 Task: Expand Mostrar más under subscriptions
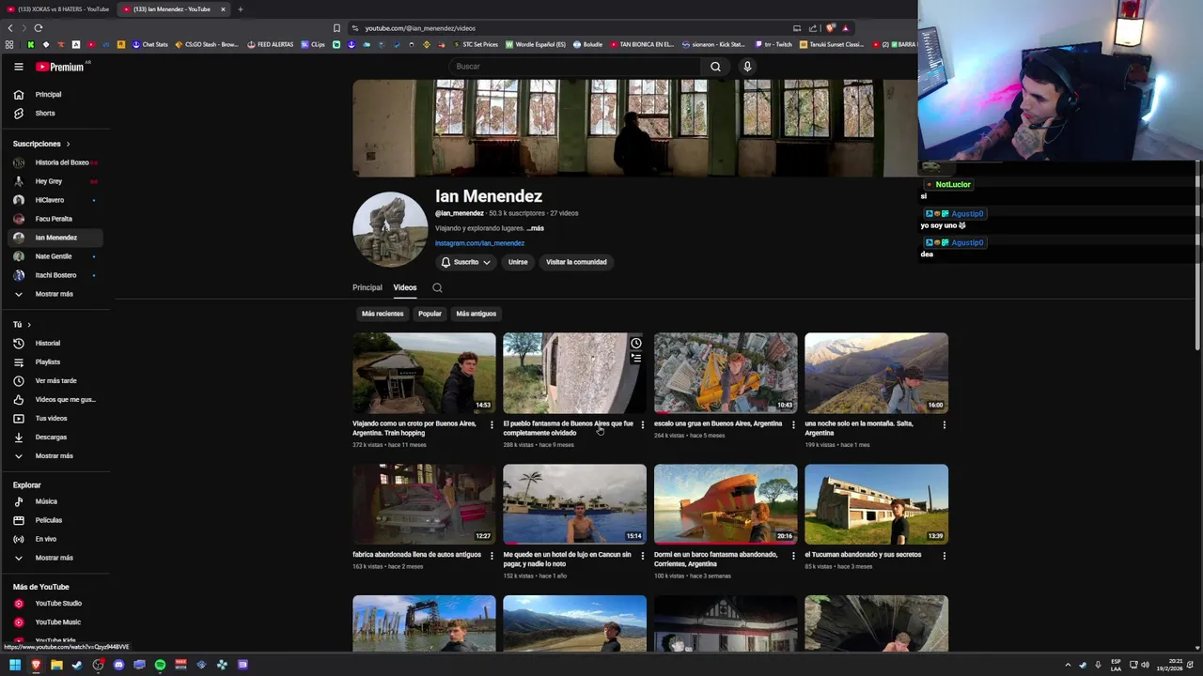click(55, 294)
